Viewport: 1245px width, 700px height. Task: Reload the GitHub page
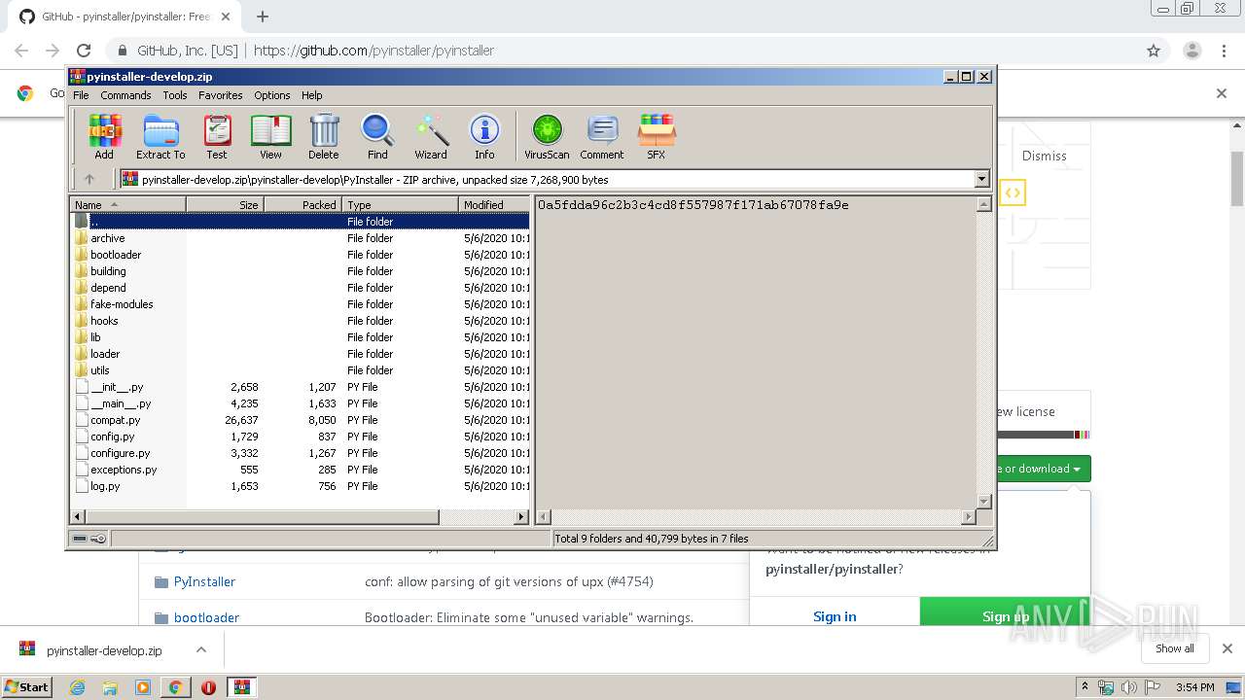click(84, 51)
